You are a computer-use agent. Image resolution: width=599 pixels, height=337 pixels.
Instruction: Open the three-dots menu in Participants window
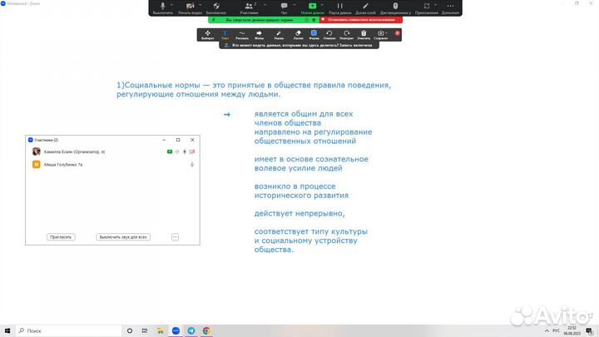click(x=175, y=237)
